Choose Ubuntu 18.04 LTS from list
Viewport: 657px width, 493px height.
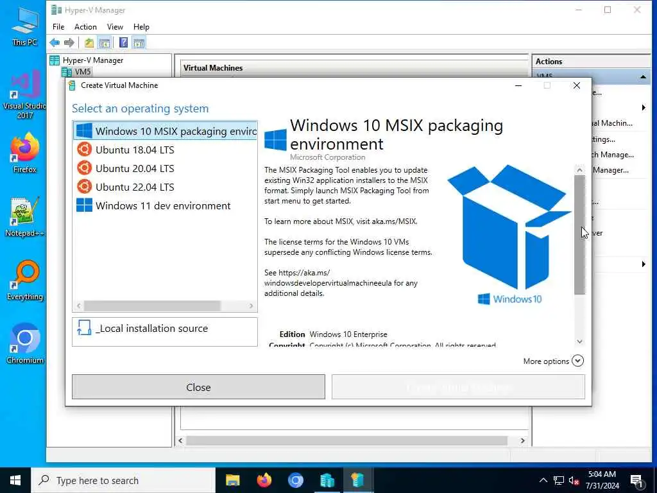tap(165, 150)
